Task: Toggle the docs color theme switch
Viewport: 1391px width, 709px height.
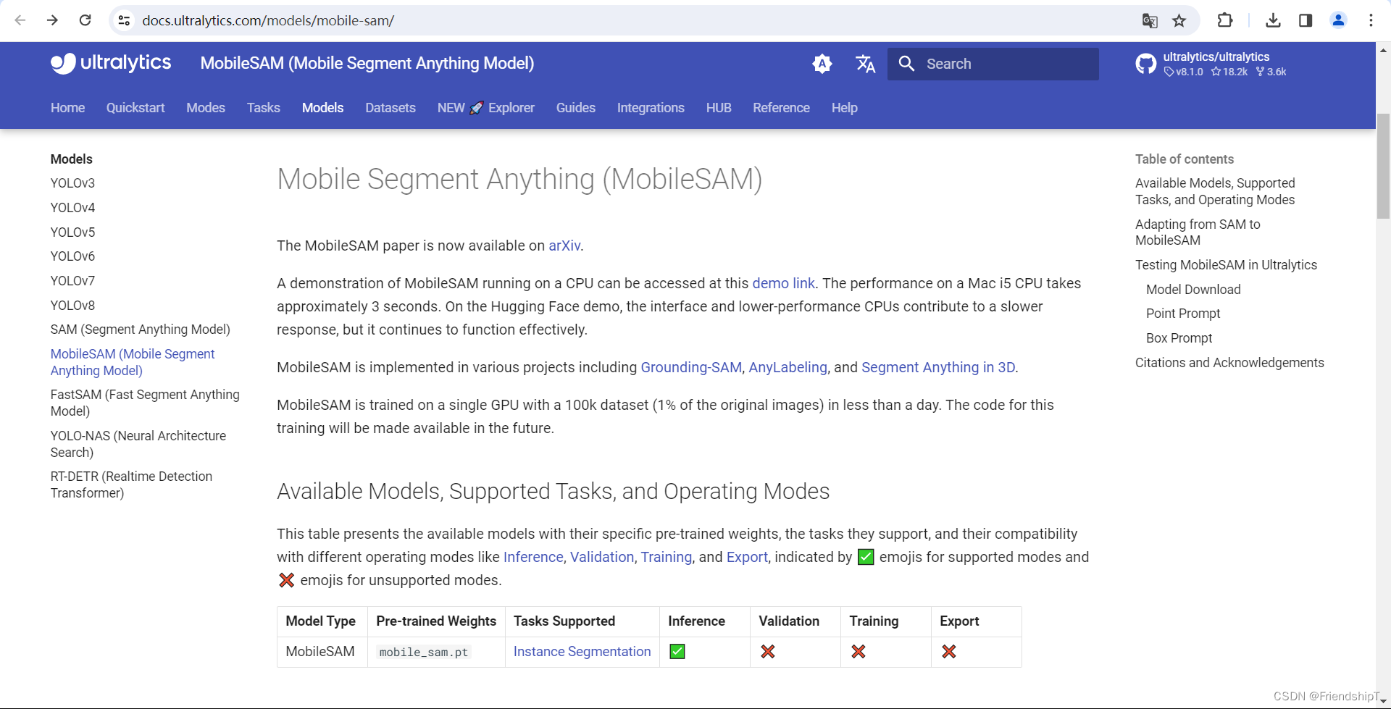Action: [822, 64]
